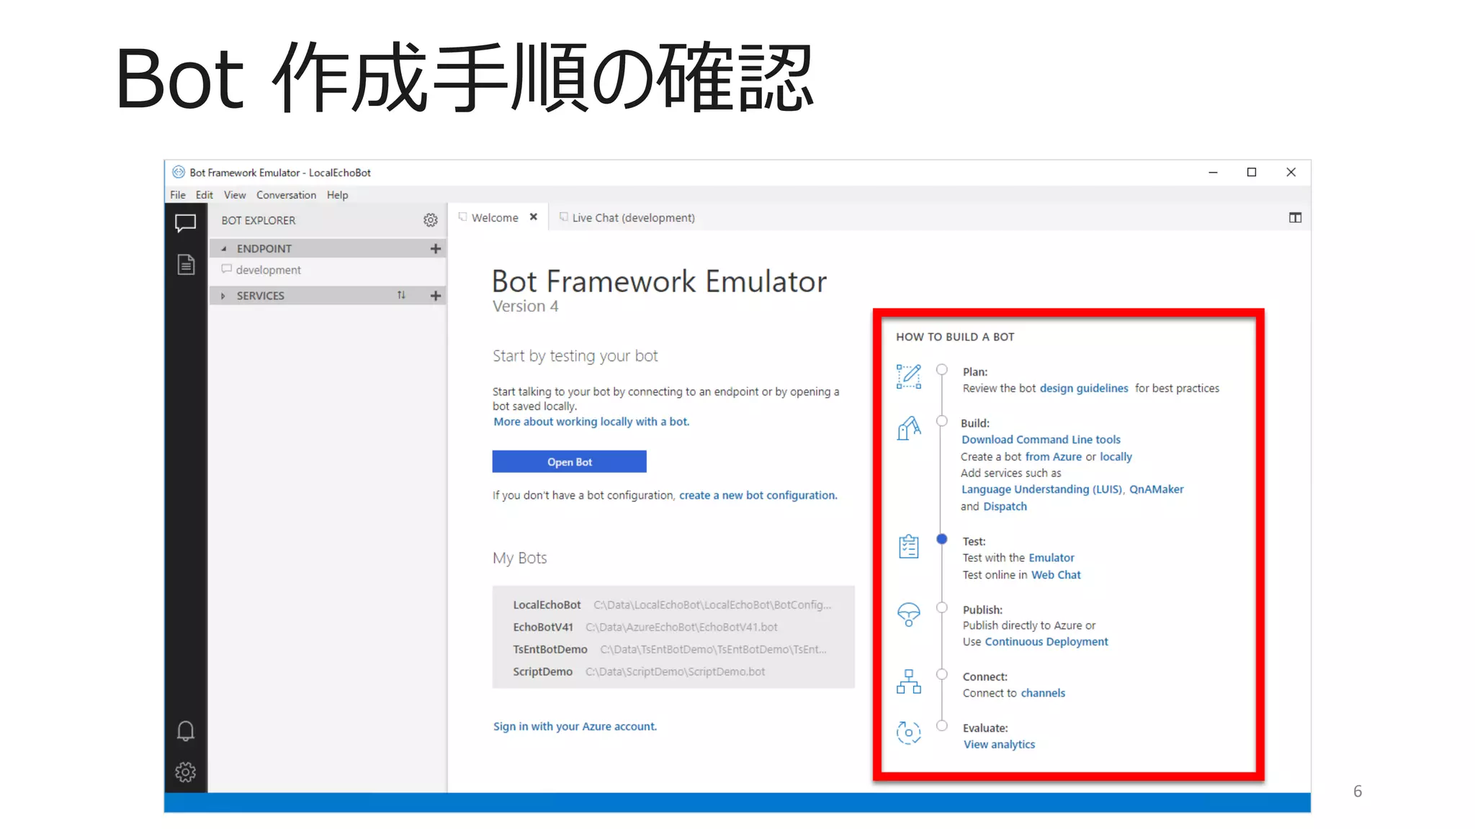Select the Connect step marker
1475x829 pixels.
[942, 674]
